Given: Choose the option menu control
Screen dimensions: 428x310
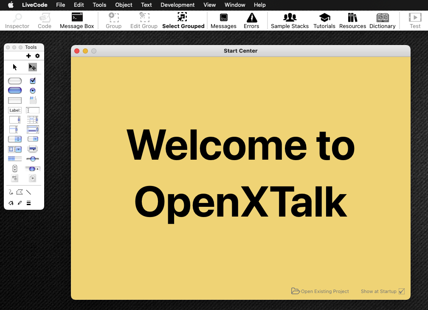Looking at the screenshot, I should pos(15,139).
